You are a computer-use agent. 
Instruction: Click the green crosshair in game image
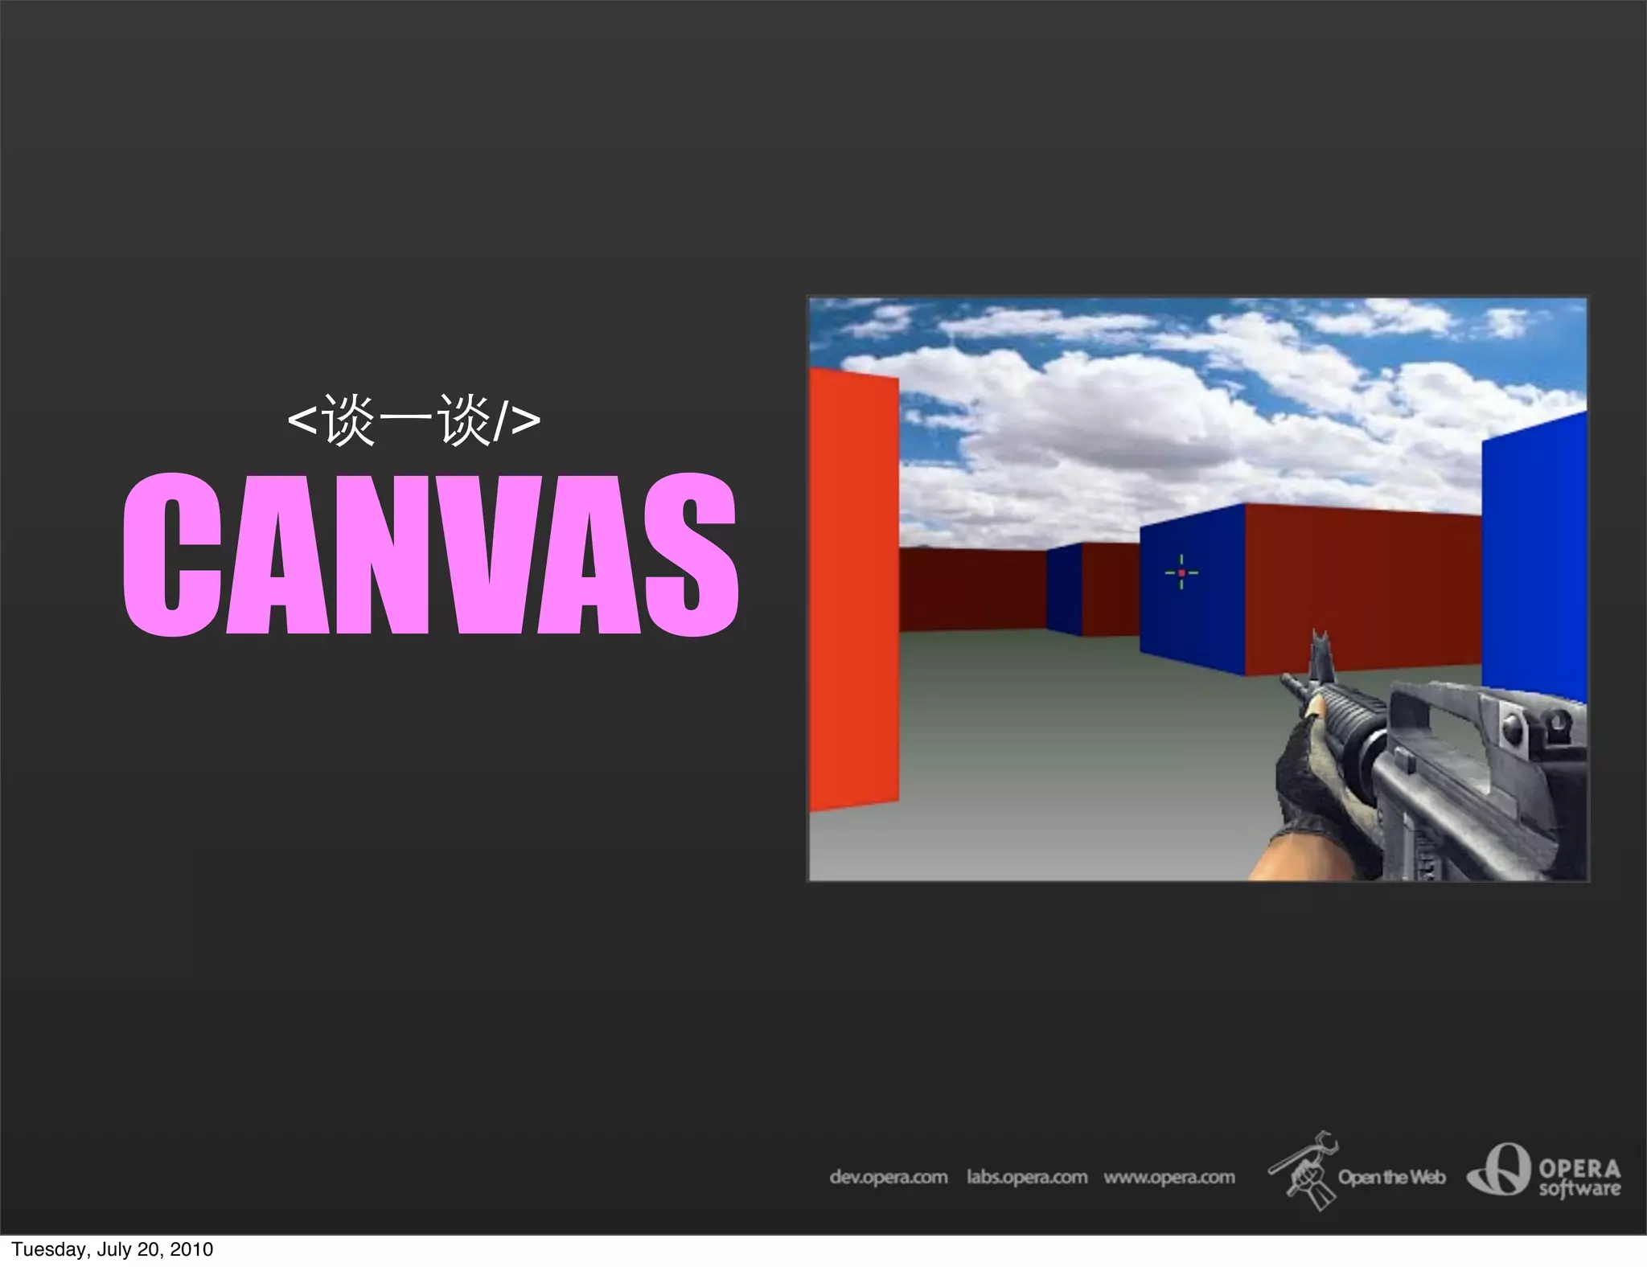pos(1181,572)
